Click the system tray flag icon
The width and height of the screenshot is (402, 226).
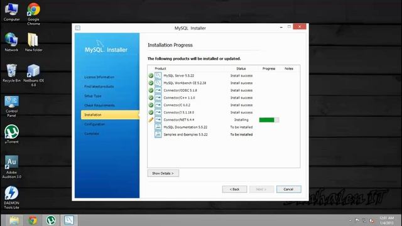tap(357, 220)
